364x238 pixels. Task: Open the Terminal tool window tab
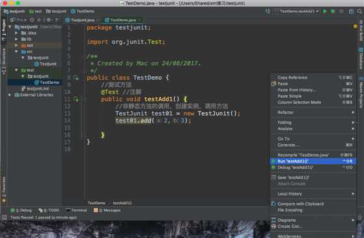76,211
